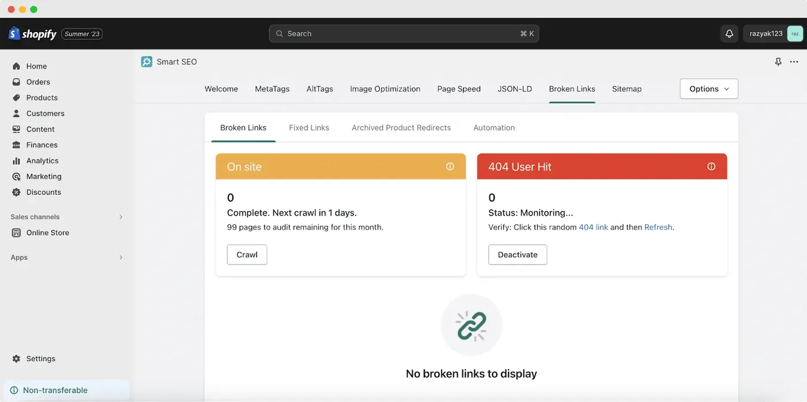Open the razyak123 account menu

point(773,34)
